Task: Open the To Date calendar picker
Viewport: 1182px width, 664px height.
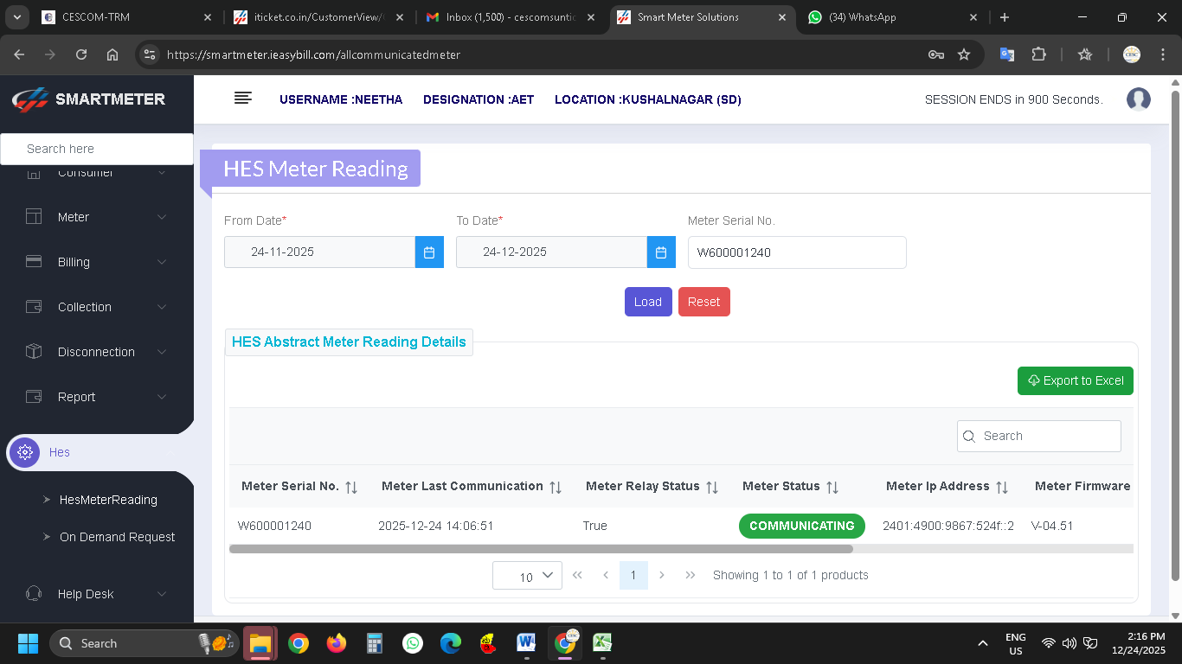Action: 660,252
